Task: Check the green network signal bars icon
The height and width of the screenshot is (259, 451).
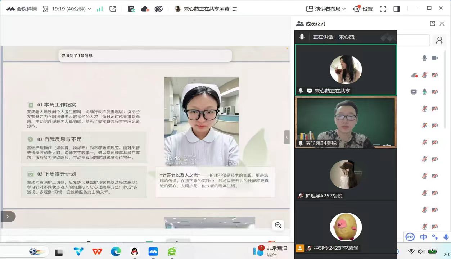Action: tap(100, 9)
